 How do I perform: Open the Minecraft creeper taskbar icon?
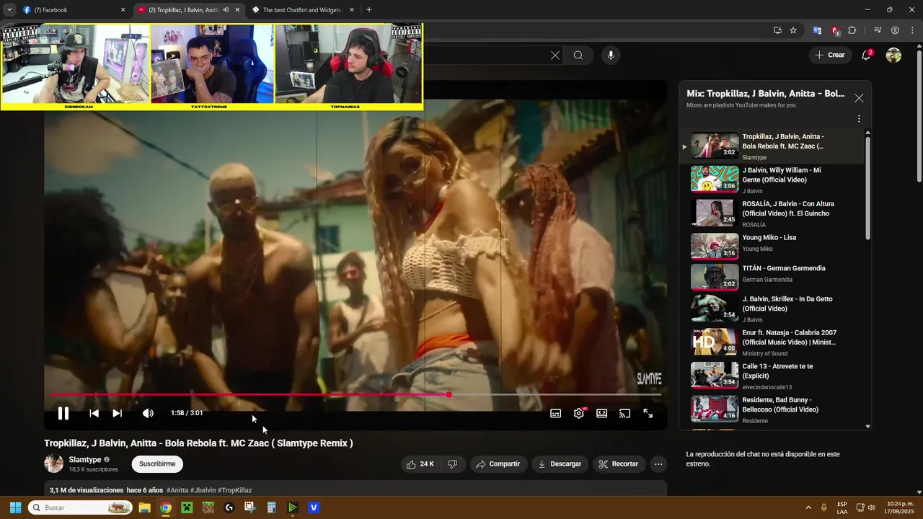pos(187,507)
